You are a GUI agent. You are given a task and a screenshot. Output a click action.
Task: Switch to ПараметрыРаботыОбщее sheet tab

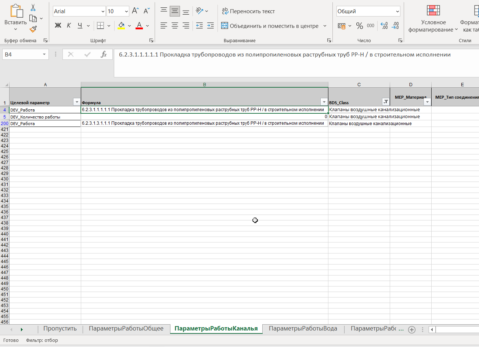coord(126,329)
